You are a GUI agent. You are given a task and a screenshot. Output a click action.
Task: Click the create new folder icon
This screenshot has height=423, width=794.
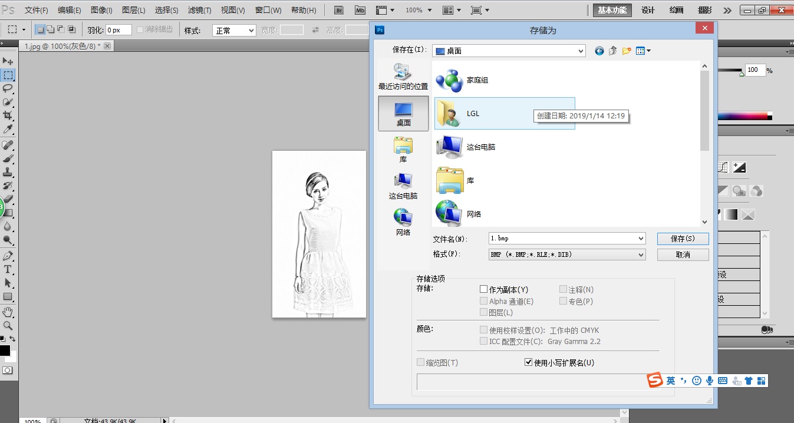(x=627, y=51)
